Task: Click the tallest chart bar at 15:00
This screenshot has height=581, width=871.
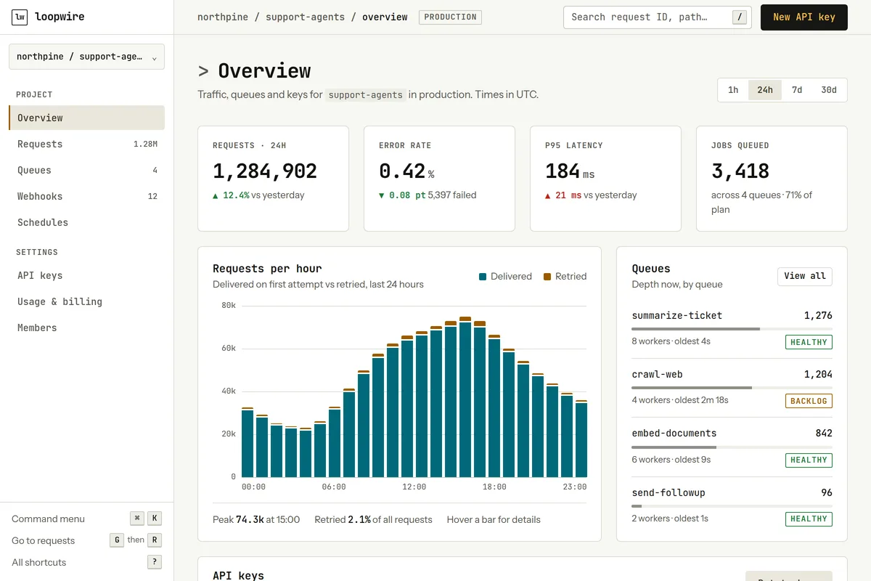Action: click(465, 397)
